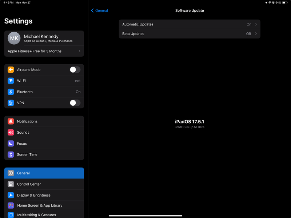Image resolution: width=291 pixels, height=218 pixels.
Task: Tap the alarm clock status bar icon
Action: coord(274,3)
